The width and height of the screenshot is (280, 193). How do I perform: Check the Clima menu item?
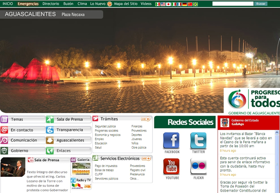pos(82,4)
